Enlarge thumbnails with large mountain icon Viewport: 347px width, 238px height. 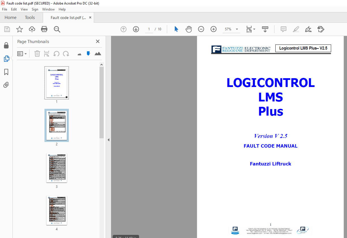point(98,54)
